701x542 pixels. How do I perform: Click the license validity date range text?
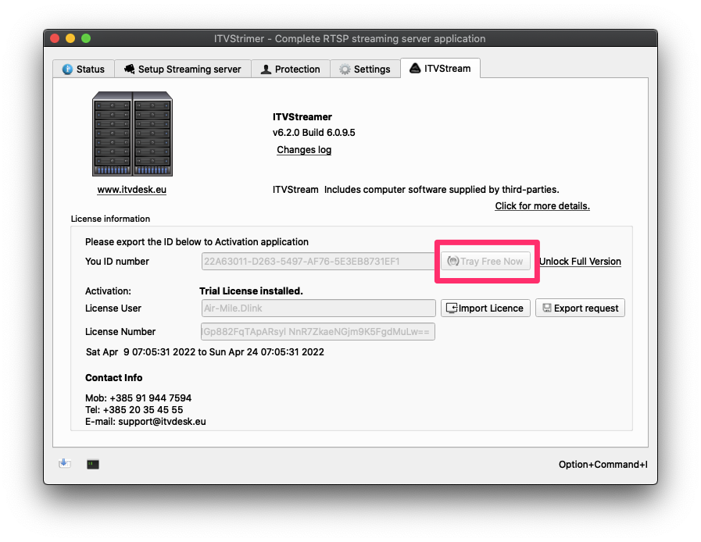(x=205, y=351)
